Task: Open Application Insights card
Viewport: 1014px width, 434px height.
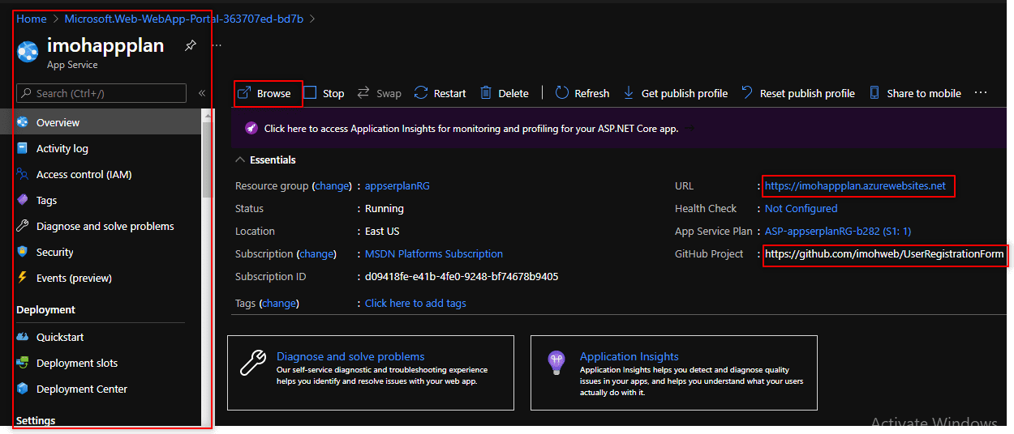Action: pos(674,372)
